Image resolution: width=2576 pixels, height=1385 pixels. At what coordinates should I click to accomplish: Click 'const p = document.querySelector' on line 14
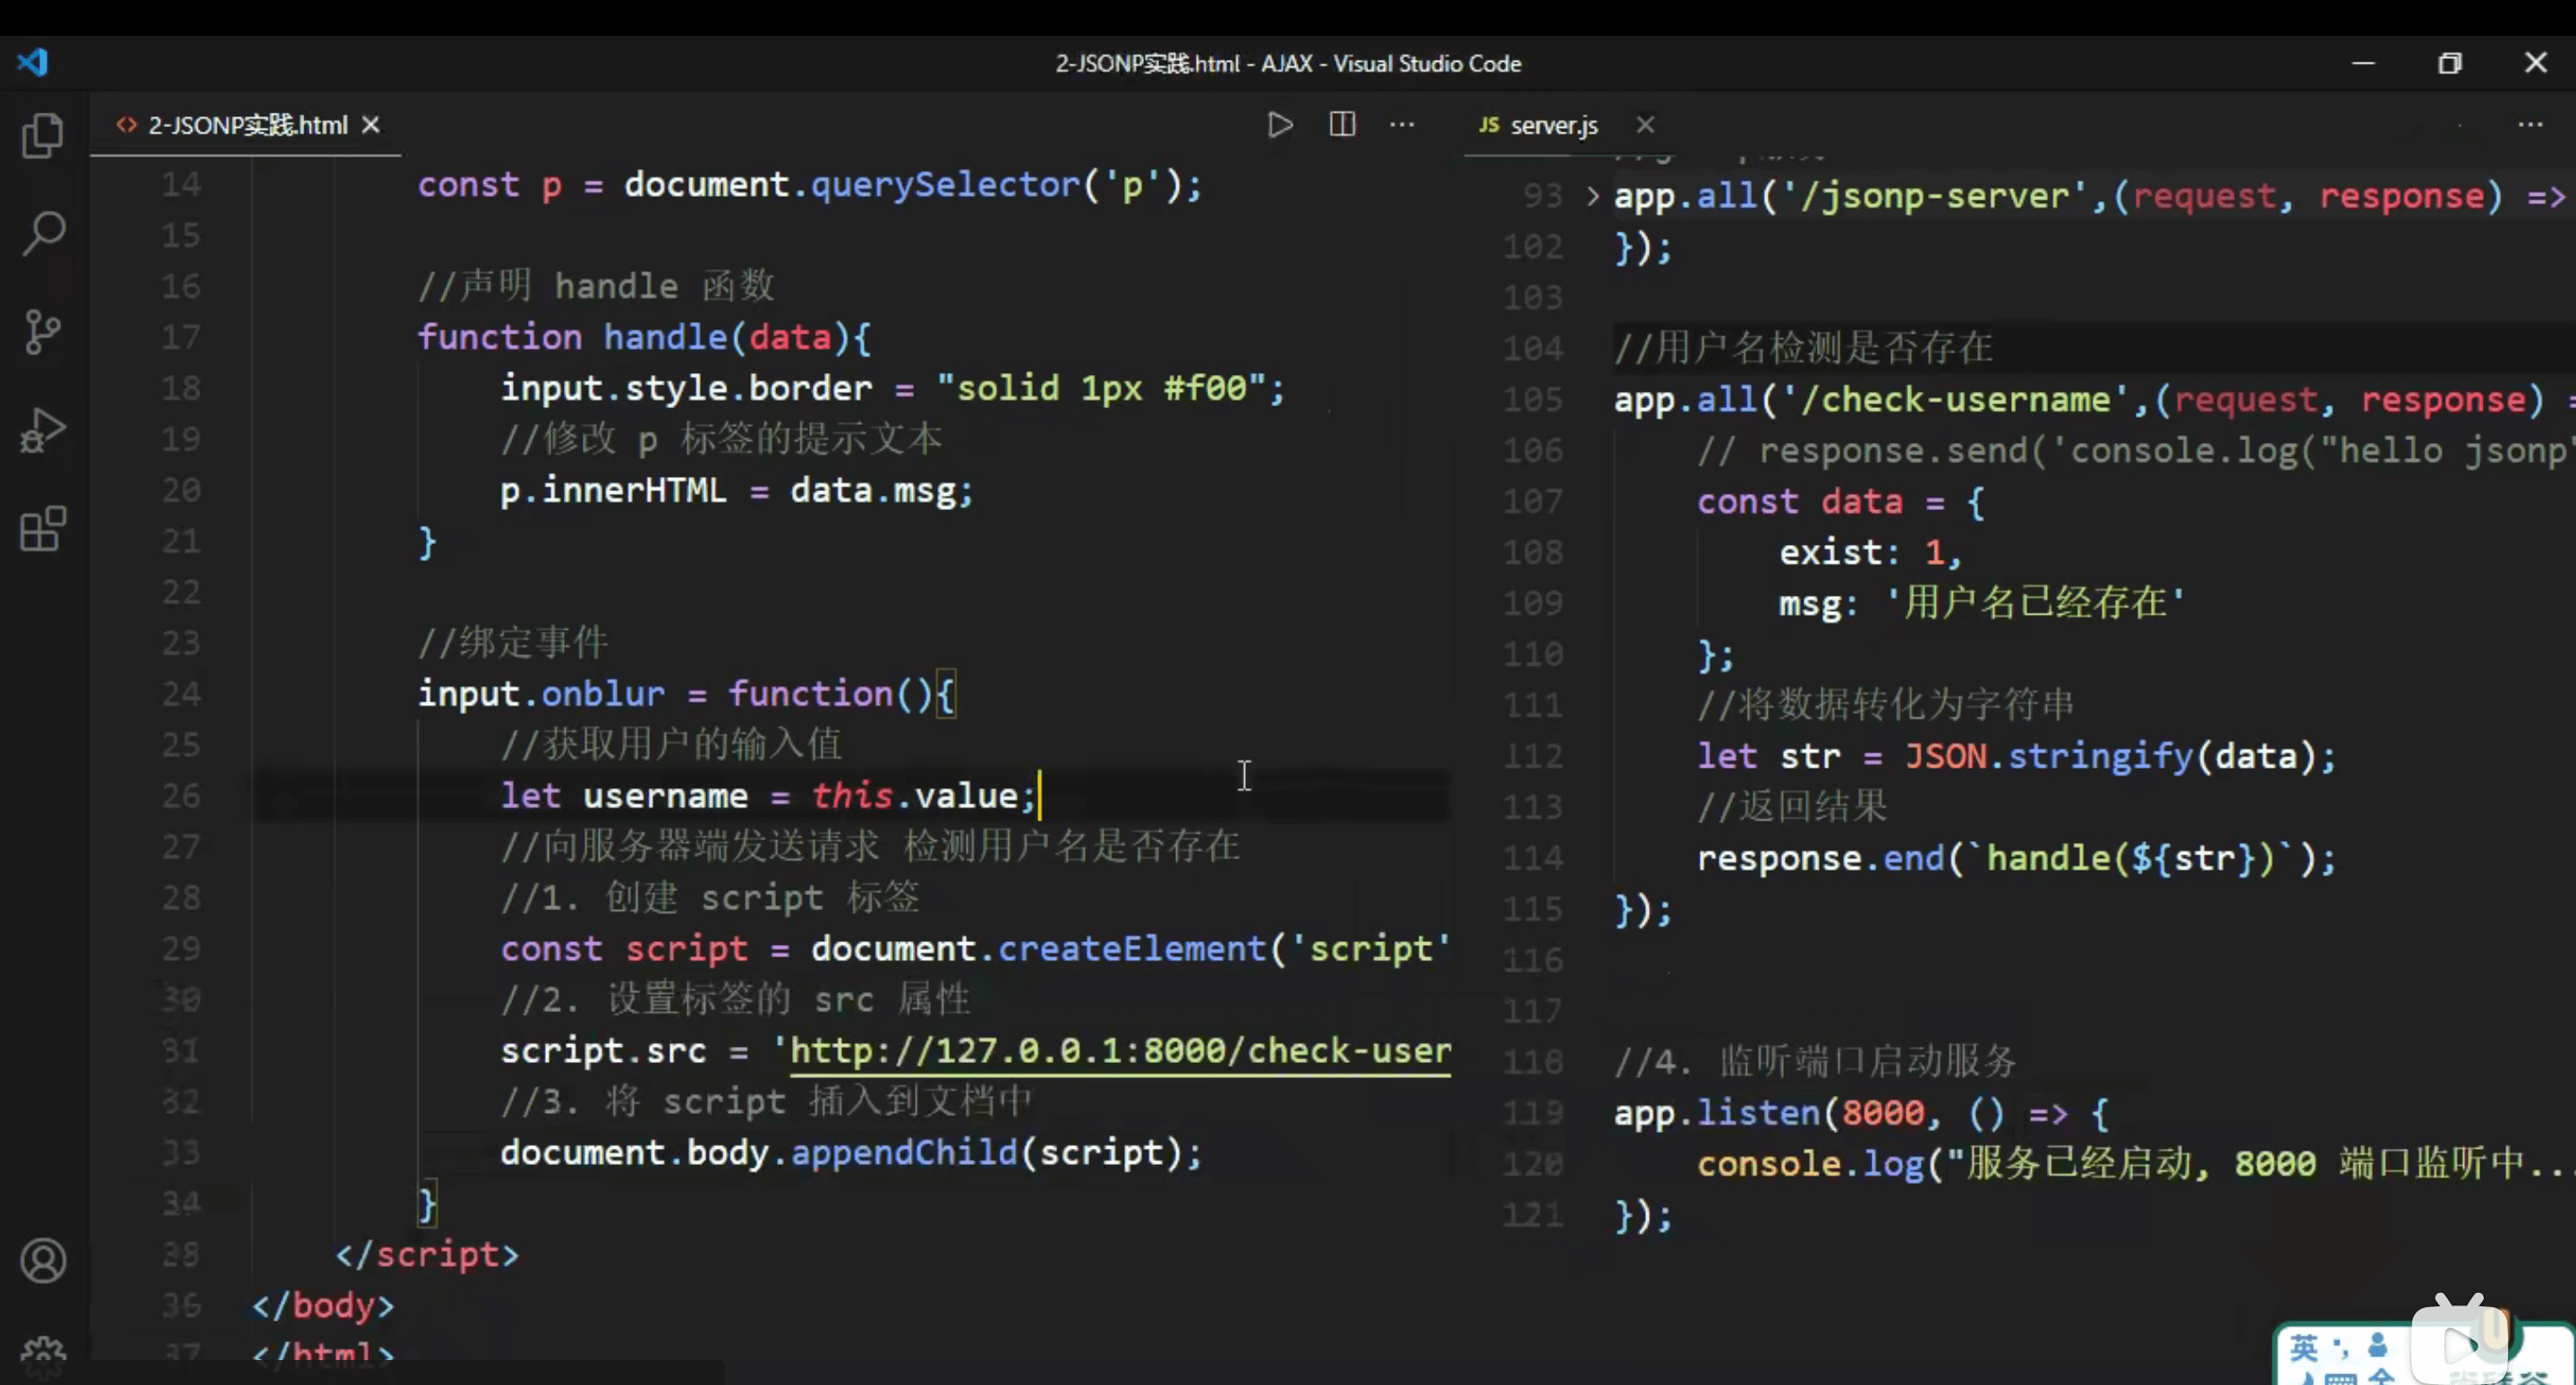click(x=748, y=185)
